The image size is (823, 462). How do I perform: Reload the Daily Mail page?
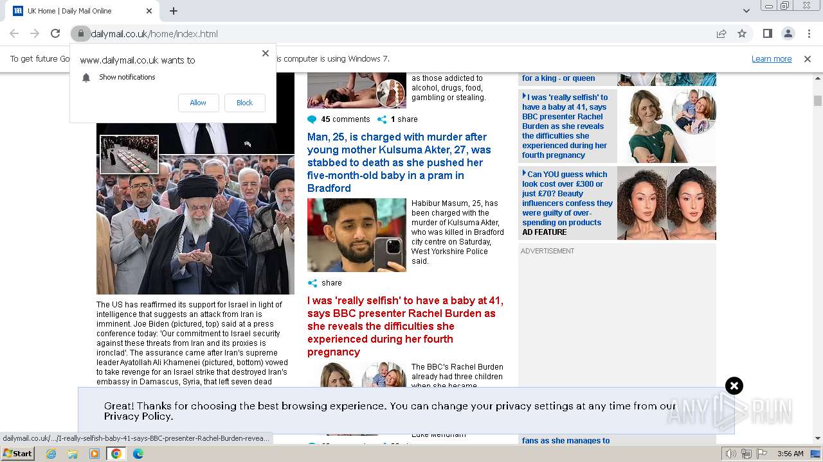pyautogui.click(x=55, y=33)
